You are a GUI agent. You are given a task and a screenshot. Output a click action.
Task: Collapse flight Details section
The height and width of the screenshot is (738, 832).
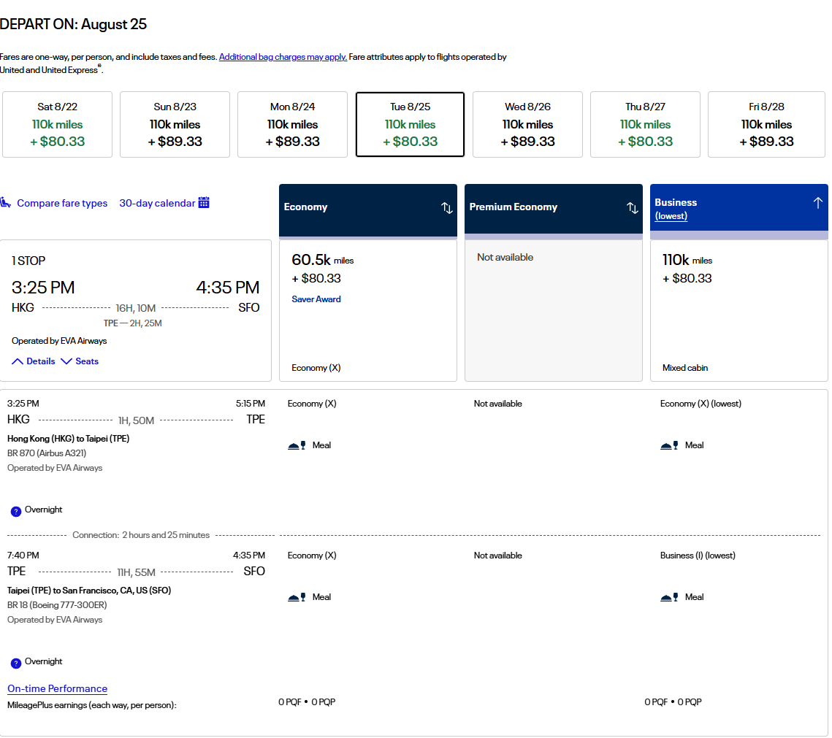pyautogui.click(x=34, y=361)
